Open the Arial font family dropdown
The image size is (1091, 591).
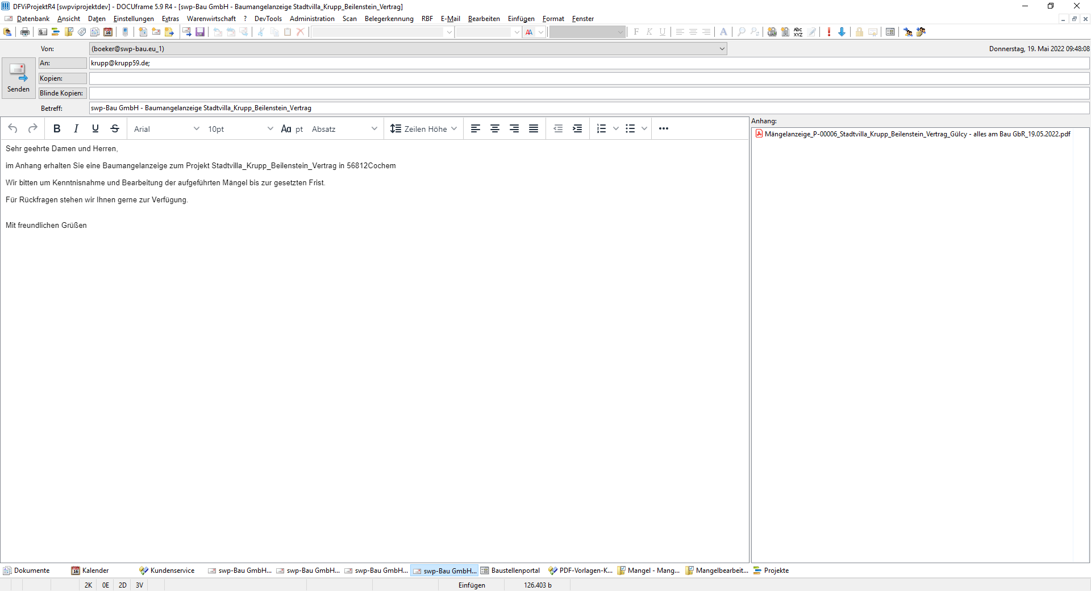point(166,129)
